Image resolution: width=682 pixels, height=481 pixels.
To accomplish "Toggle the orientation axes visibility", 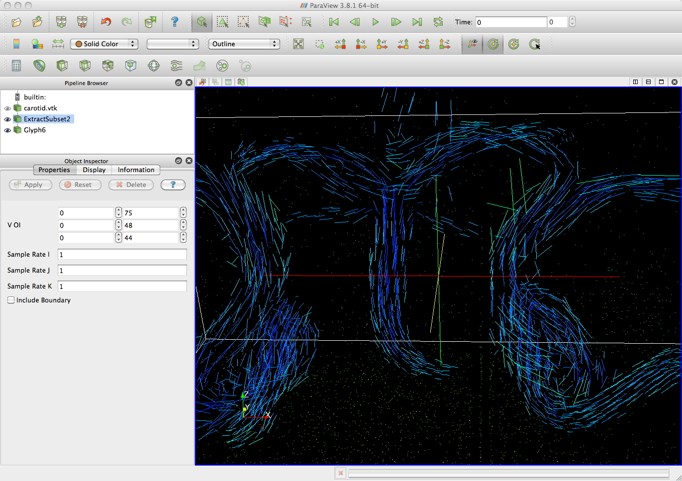I will click(472, 44).
